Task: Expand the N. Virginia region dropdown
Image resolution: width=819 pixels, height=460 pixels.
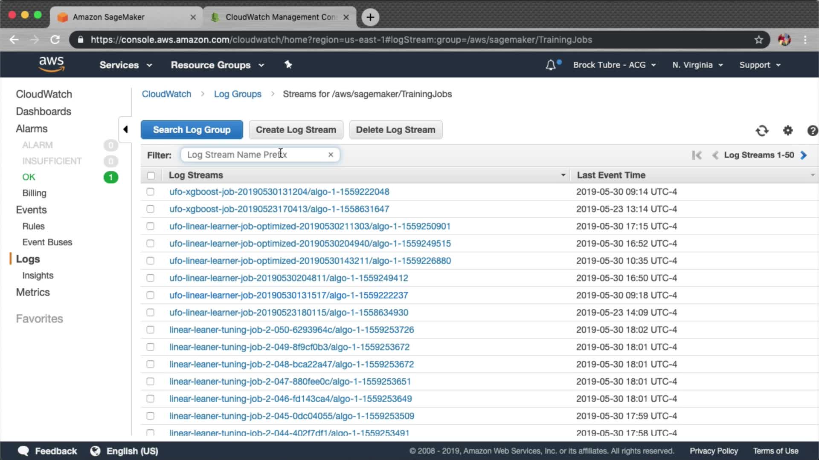Action: coord(697,65)
